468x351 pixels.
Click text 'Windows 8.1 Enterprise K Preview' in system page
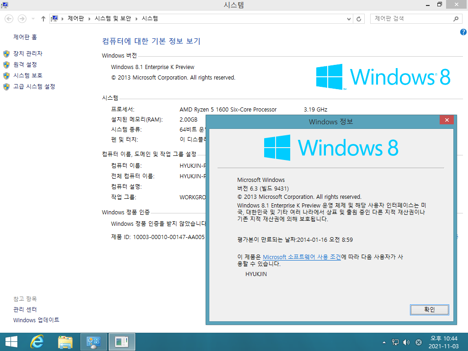[153, 67]
